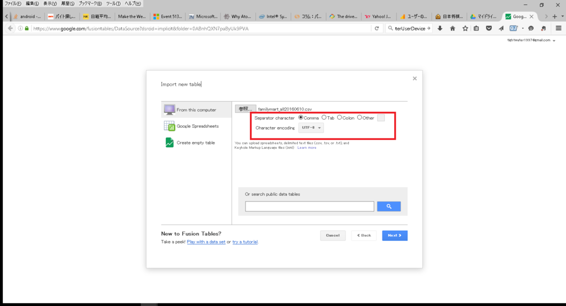Viewport: 566px width, 306px height.
Task: Switch to the Intel Sy... tab
Action: click(274, 16)
